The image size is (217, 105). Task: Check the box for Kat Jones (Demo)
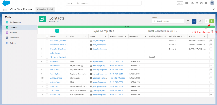(x=47, y=41)
